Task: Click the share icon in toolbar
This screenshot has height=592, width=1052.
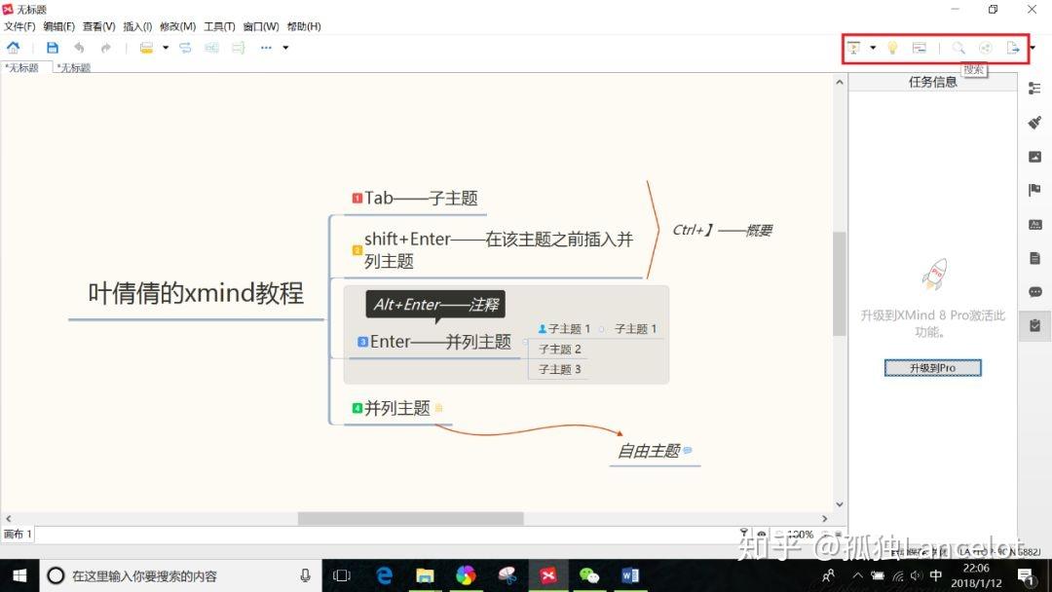Action: (986, 48)
